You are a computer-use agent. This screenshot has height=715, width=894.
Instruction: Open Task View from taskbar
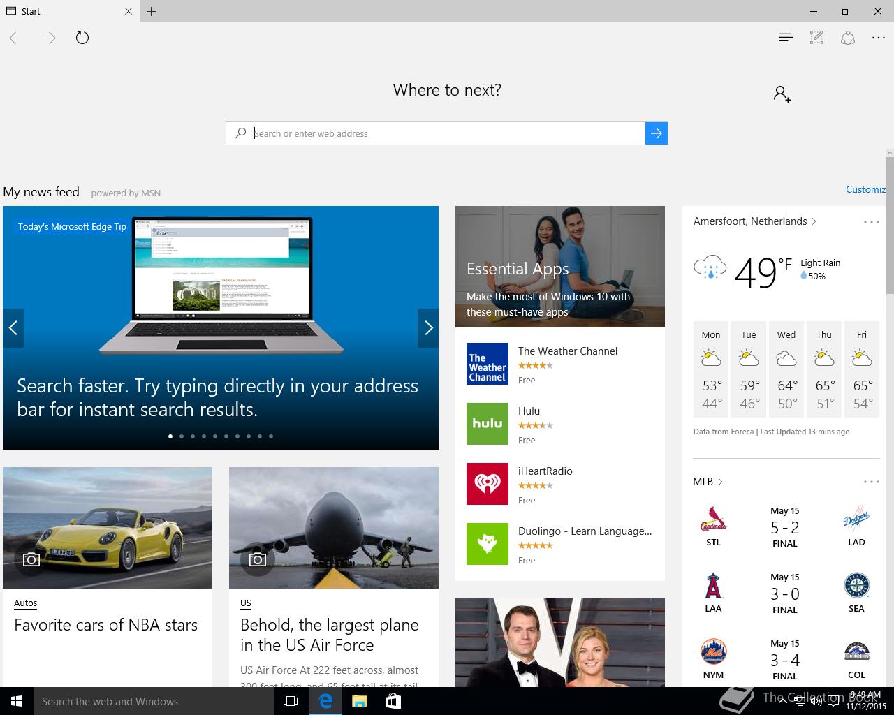point(291,701)
